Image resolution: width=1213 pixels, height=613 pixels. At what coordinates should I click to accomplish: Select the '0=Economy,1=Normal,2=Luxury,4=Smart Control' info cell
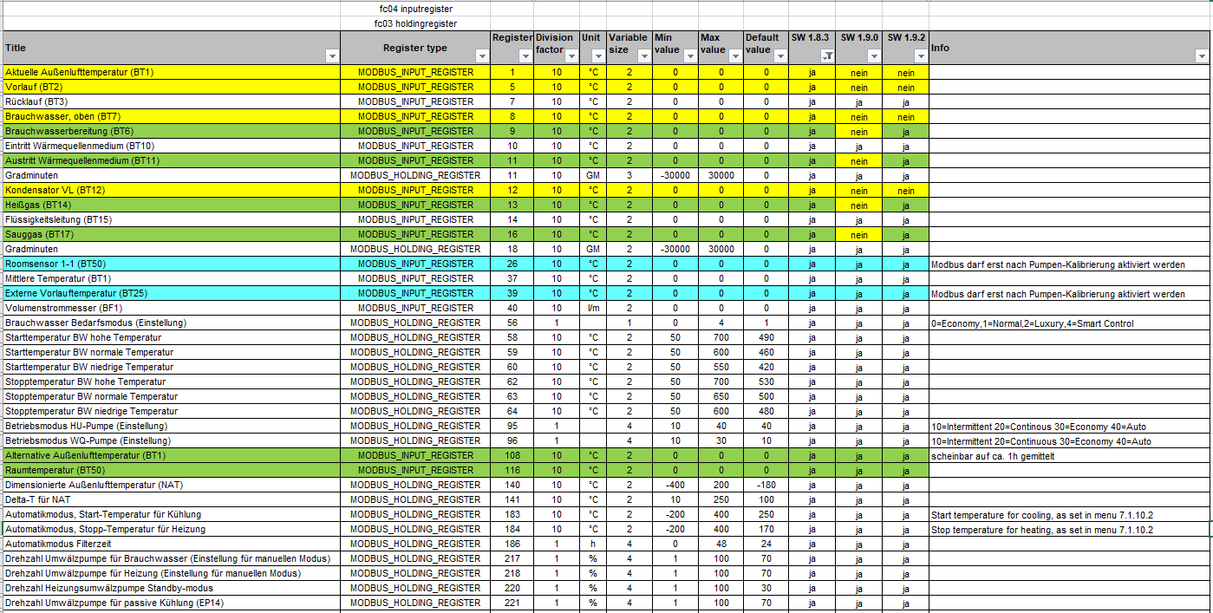(x=1069, y=323)
